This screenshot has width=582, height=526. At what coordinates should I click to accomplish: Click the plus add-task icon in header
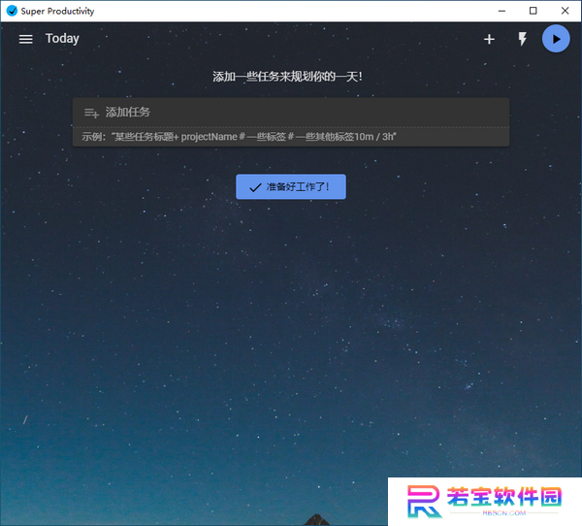pyautogui.click(x=489, y=39)
